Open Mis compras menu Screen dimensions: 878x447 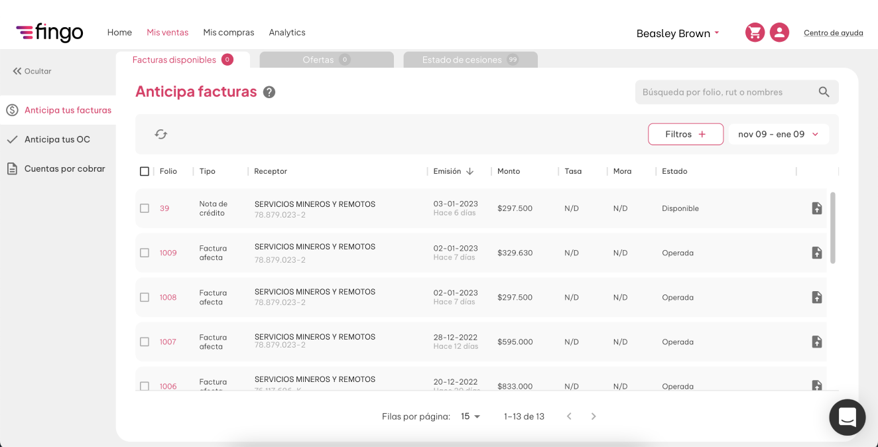[x=229, y=32]
